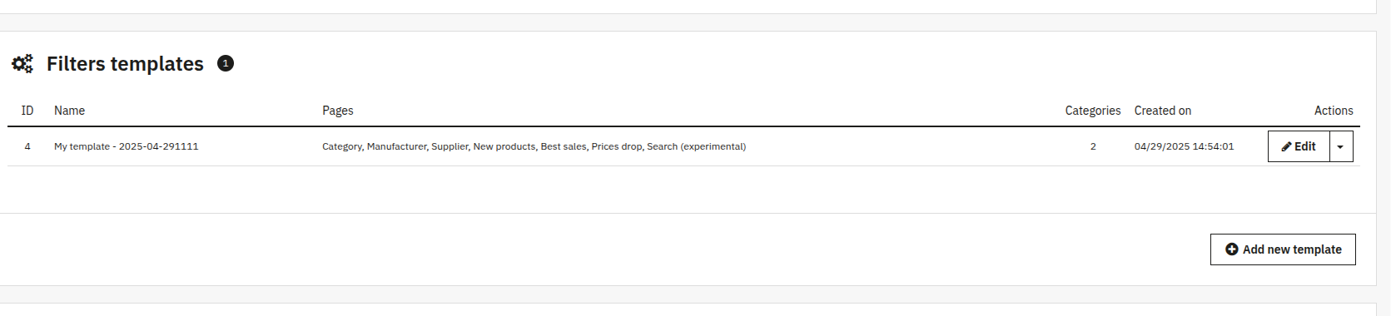Screen dimensions: 1391x316
Task: Click the categories count cell showing 2
Action: 1093,146
